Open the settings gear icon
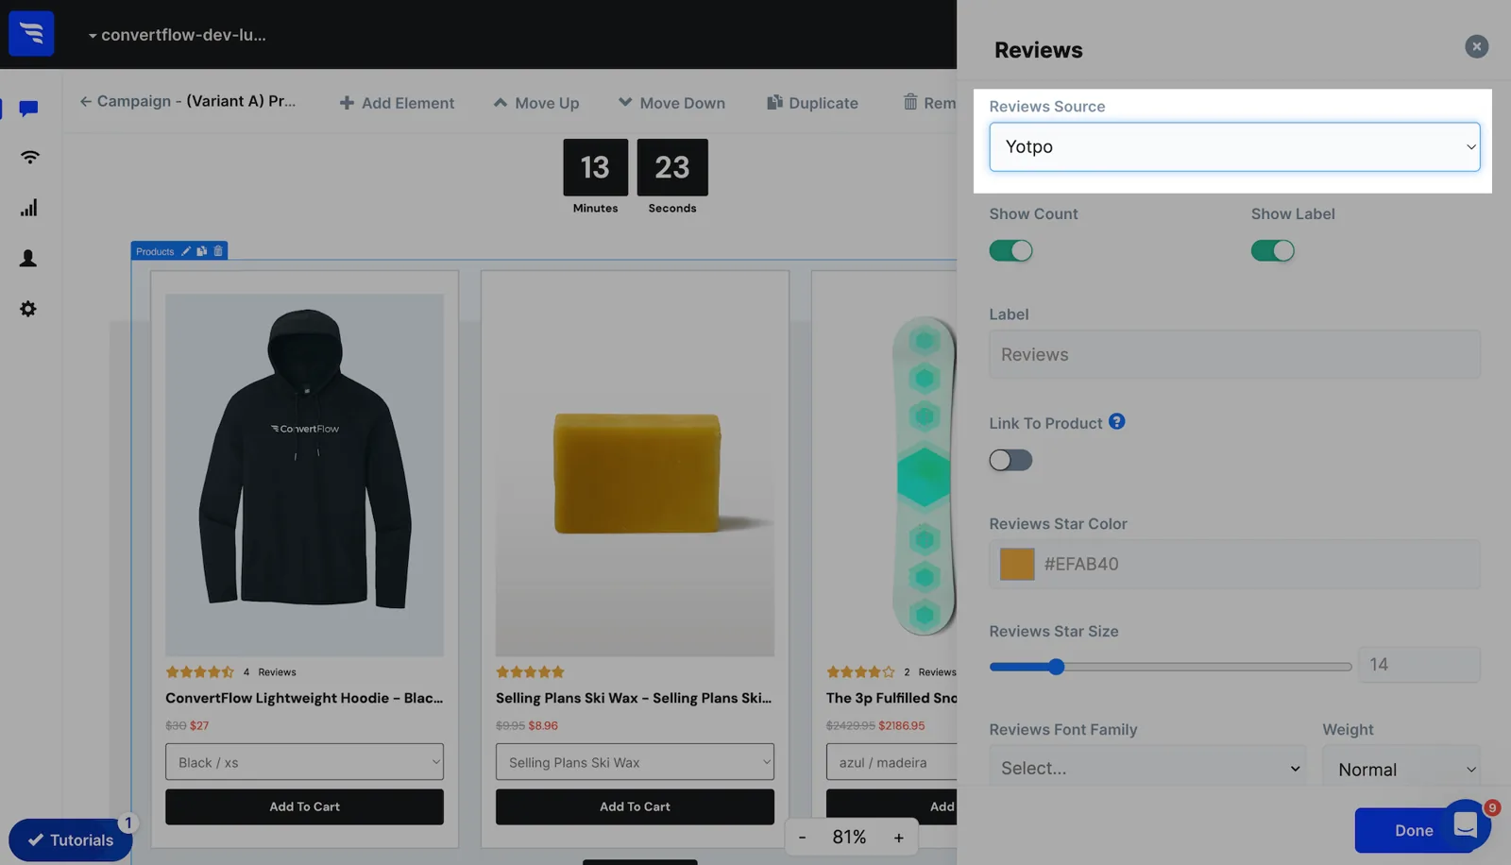The image size is (1511, 865). (x=28, y=309)
